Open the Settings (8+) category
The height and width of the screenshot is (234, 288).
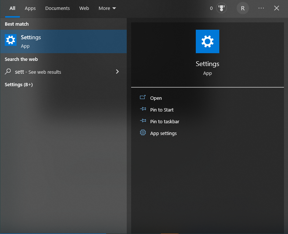19,84
